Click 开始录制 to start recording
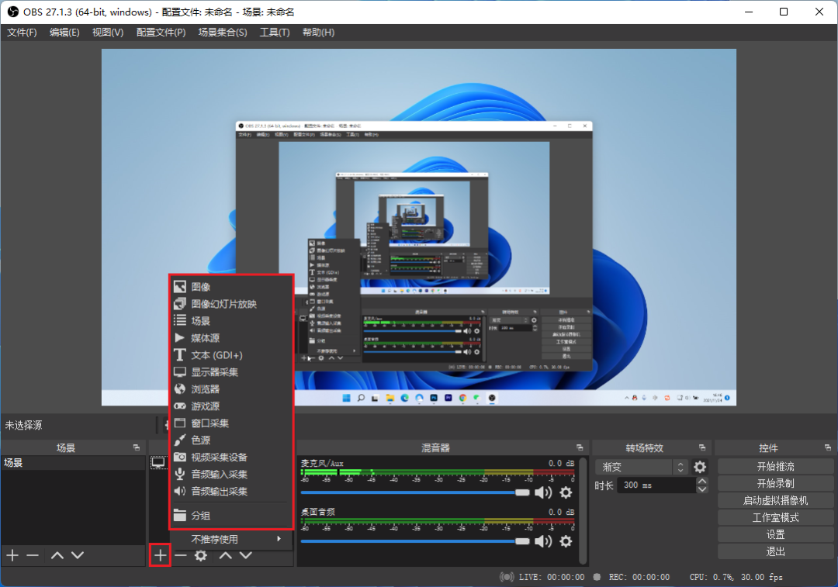The image size is (838, 587). 775,483
